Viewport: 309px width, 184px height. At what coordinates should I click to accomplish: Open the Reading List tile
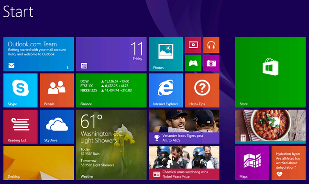[x=21, y=127]
